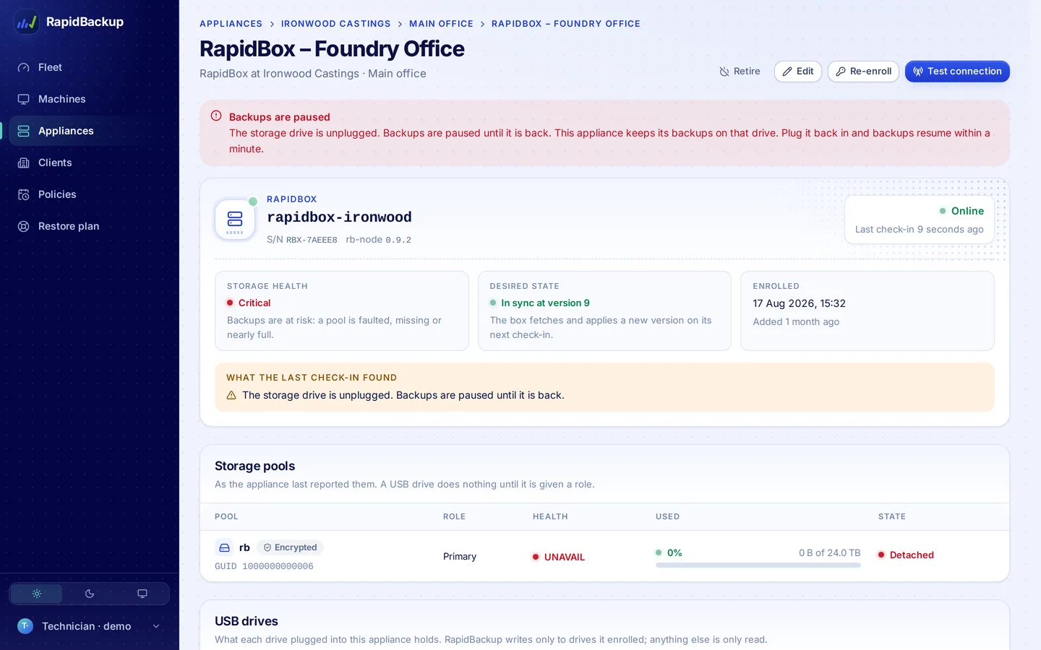Navigate to Policies
This screenshot has height=650, width=1041.
point(90,194)
